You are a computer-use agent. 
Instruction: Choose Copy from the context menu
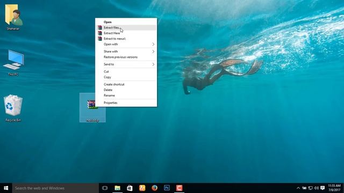(126, 77)
